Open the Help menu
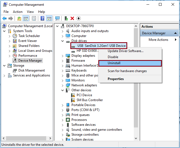This screenshot has height=148, width=180. (41, 12)
